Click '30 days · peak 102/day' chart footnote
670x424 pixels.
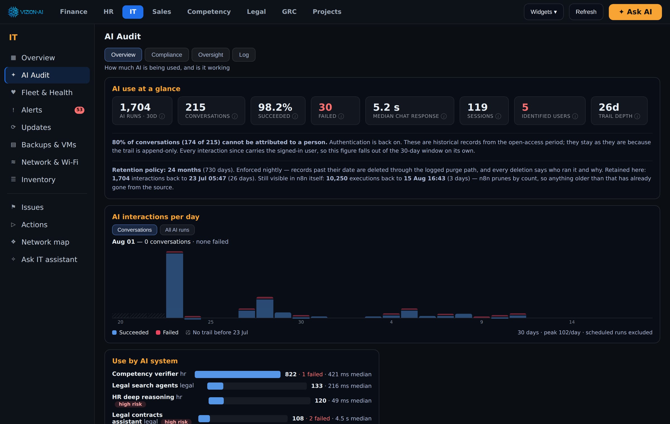[x=585, y=333]
